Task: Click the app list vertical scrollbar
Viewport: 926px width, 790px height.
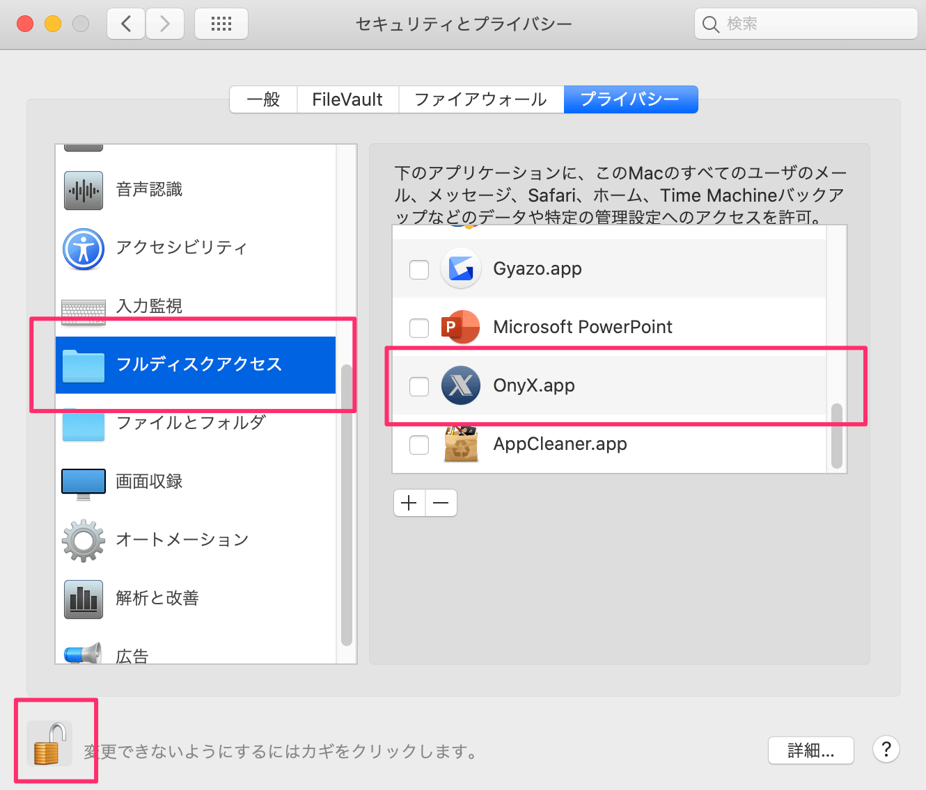Action: [837, 435]
